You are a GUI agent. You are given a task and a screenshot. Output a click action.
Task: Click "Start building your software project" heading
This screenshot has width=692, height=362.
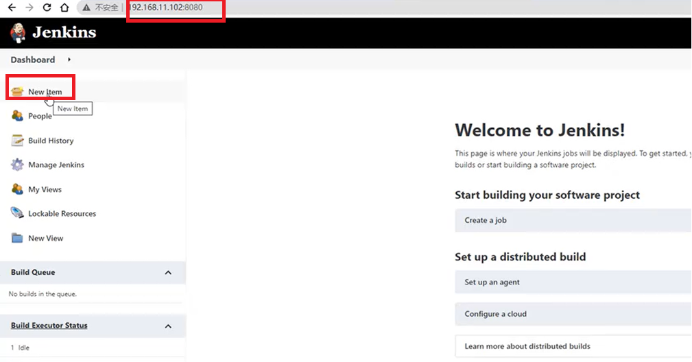pyautogui.click(x=547, y=195)
